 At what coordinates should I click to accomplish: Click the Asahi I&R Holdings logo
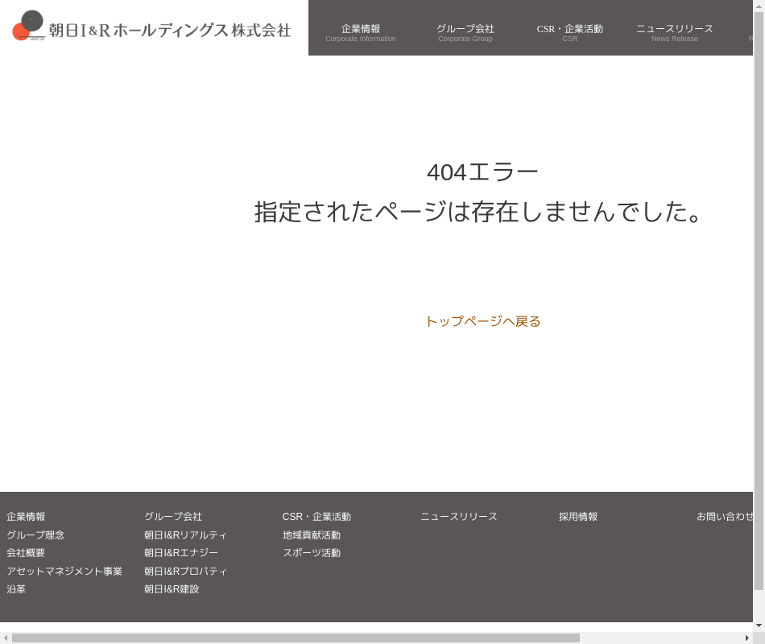click(151, 28)
